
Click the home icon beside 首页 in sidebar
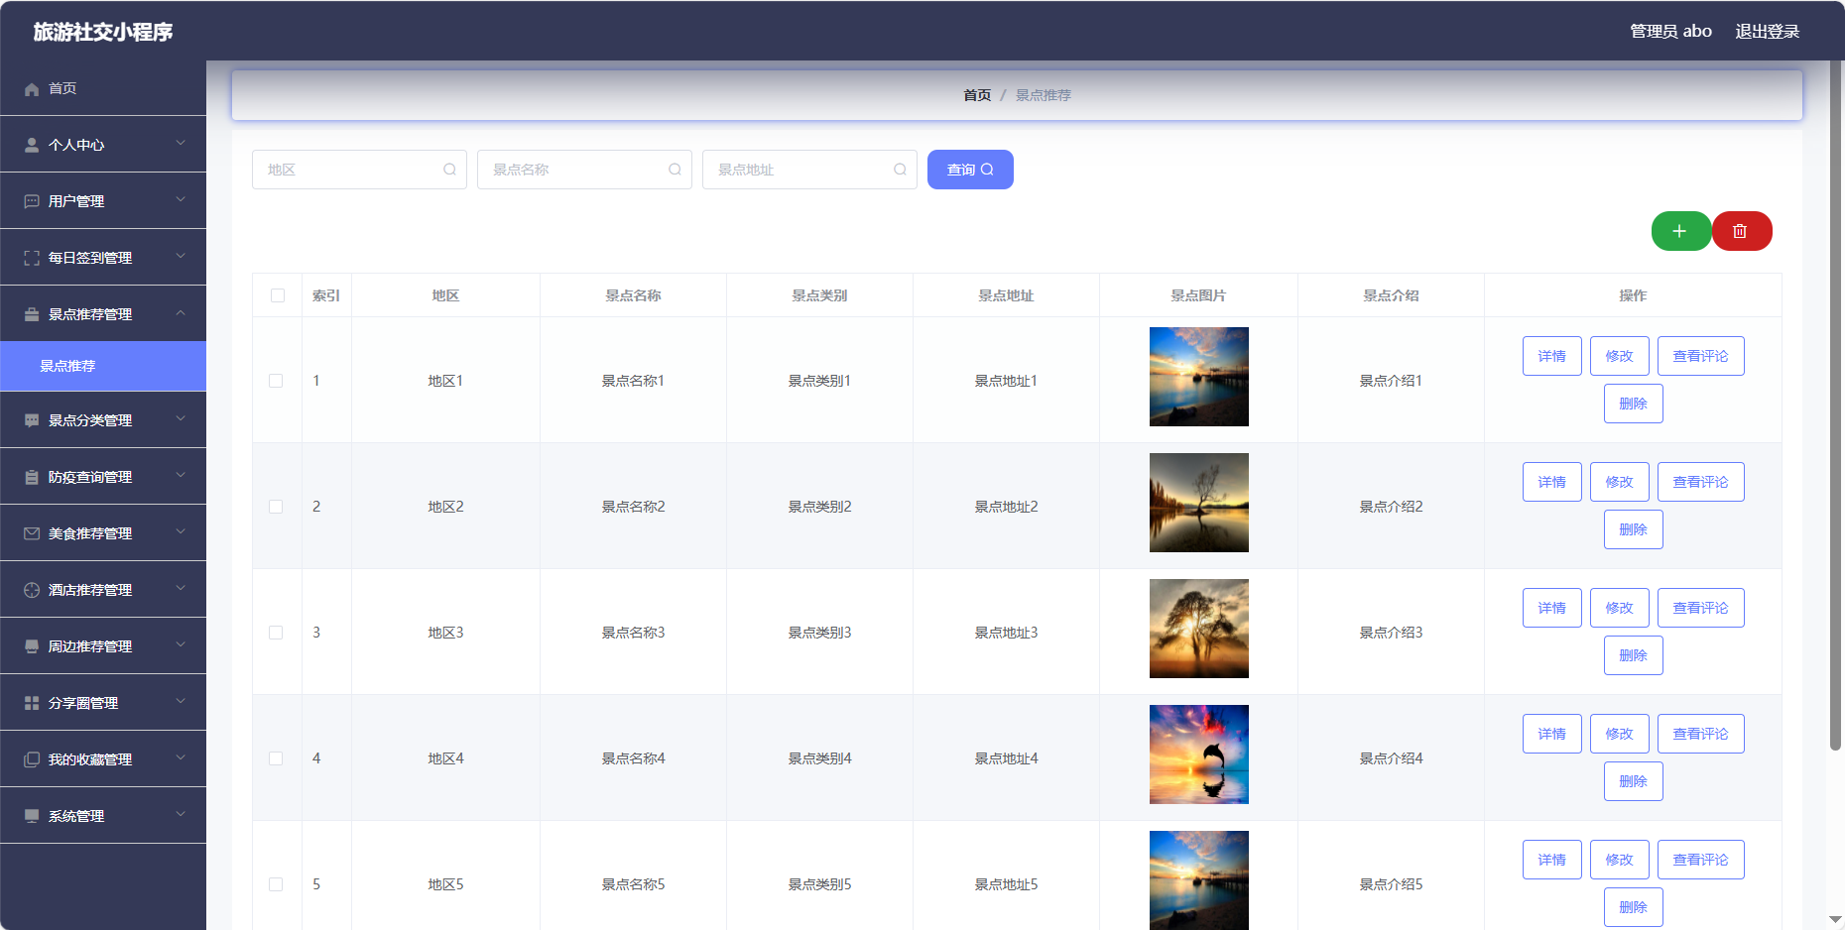(x=32, y=89)
